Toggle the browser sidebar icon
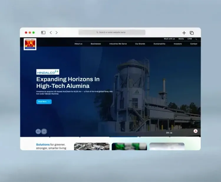221x182 pixels. pos(43,32)
